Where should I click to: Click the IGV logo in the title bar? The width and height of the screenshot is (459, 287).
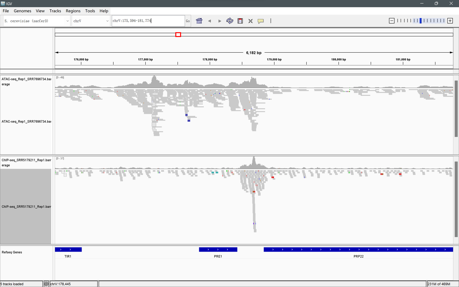(3, 4)
